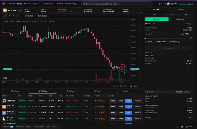Open the wallet icon next to the search bar
The width and height of the screenshot is (197, 129).
point(160,4)
